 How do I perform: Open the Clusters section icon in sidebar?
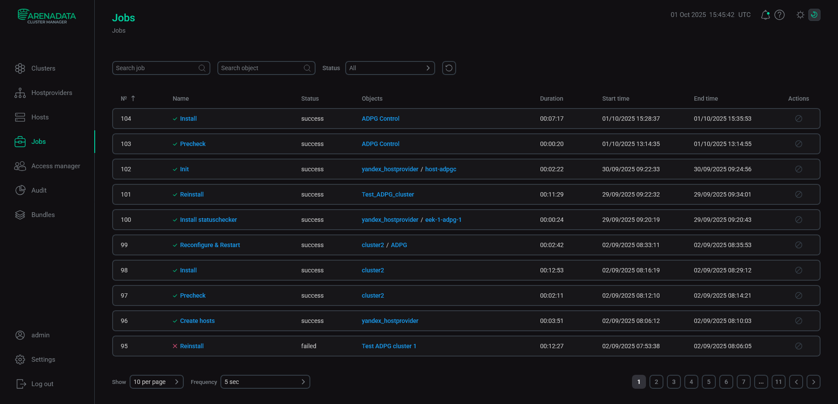20,68
